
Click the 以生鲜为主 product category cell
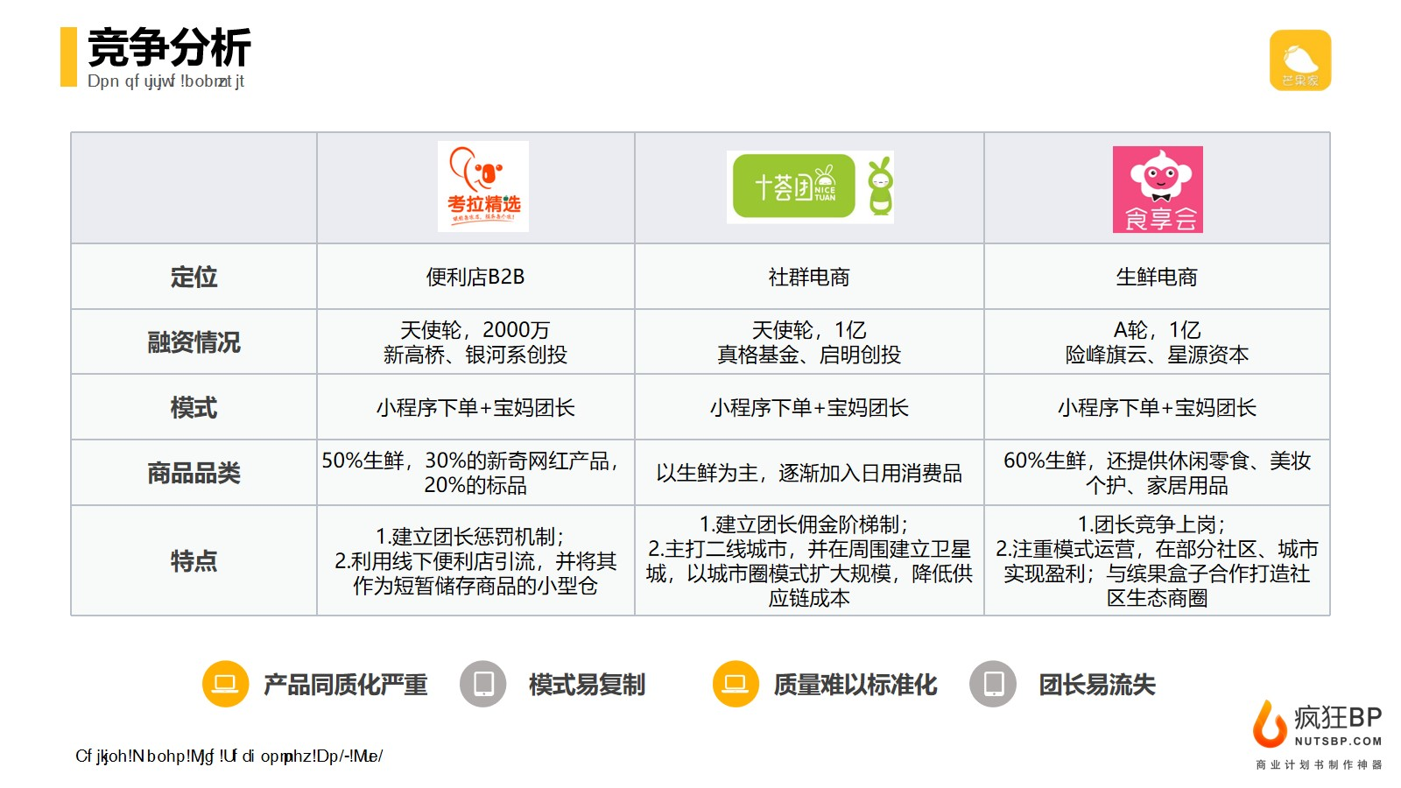click(809, 473)
